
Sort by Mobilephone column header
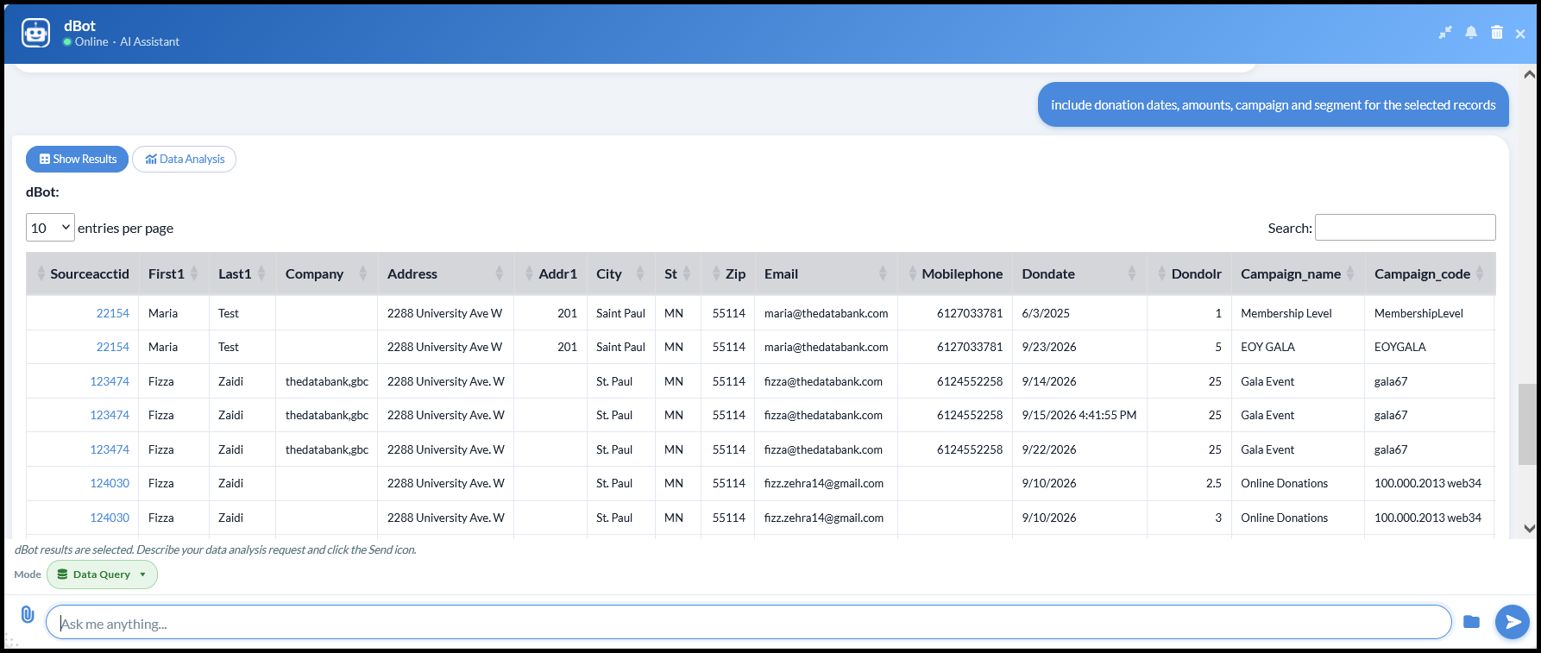(x=955, y=273)
